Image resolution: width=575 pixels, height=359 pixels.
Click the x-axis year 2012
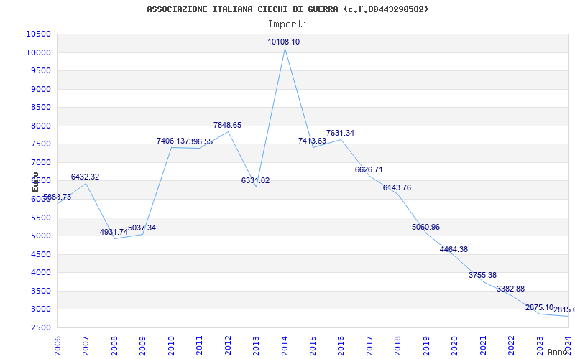[228, 345]
